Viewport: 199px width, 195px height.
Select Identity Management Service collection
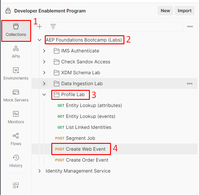click(78, 171)
